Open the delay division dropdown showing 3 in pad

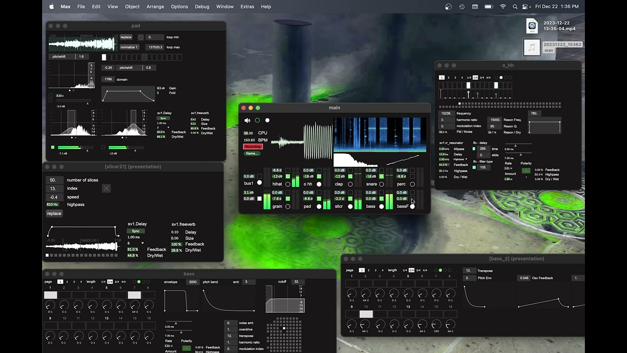[x=163, y=127]
